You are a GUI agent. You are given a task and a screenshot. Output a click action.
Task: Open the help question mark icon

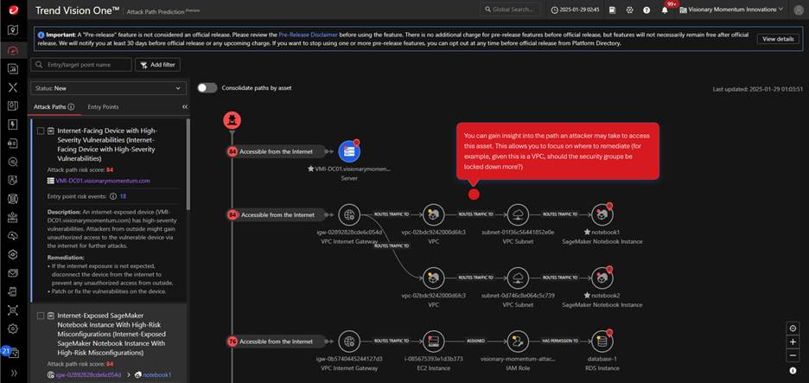(x=647, y=10)
